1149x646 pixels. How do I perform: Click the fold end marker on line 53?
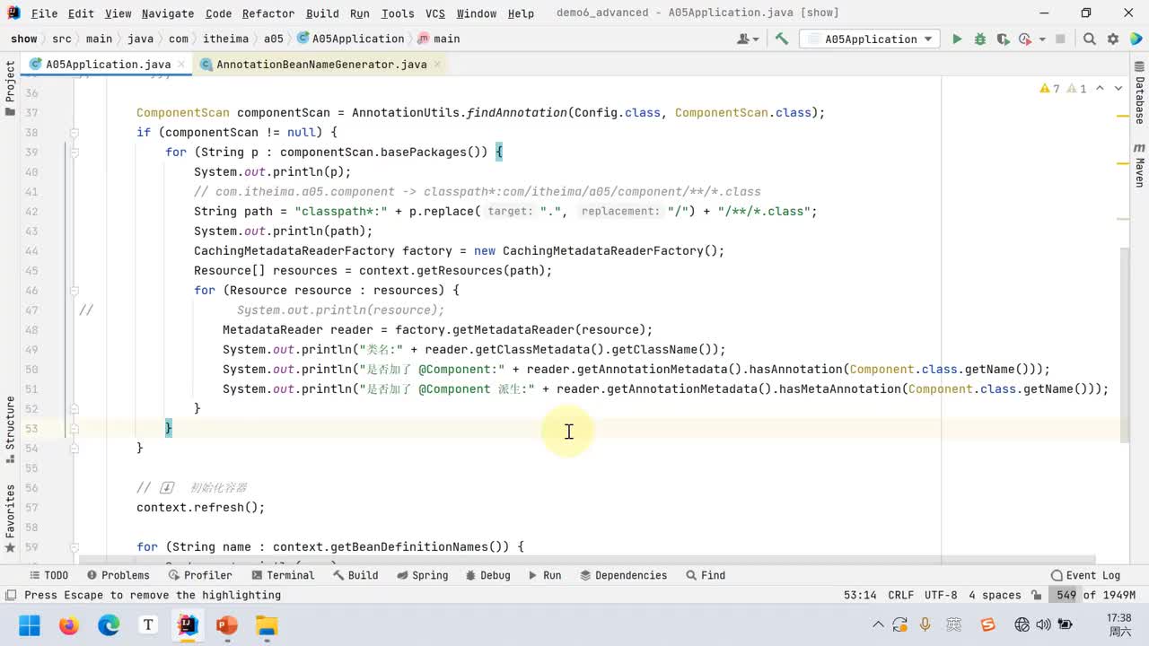tap(75, 428)
